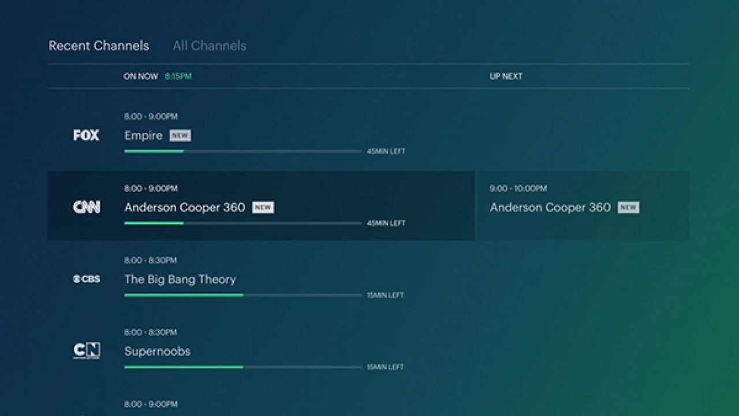Click the ON NOW column header
The image size is (739, 416).
[x=140, y=76]
